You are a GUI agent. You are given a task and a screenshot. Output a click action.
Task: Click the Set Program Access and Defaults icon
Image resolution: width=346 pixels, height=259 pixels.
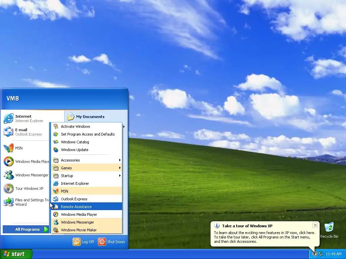click(x=56, y=134)
